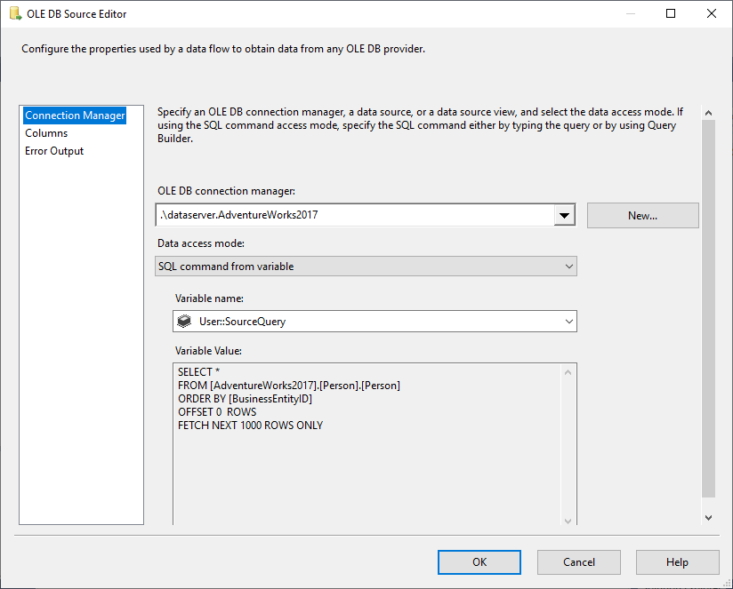The height and width of the screenshot is (589, 733).
Task: Confirm the dialog with OK
Action: click(479, 561)
